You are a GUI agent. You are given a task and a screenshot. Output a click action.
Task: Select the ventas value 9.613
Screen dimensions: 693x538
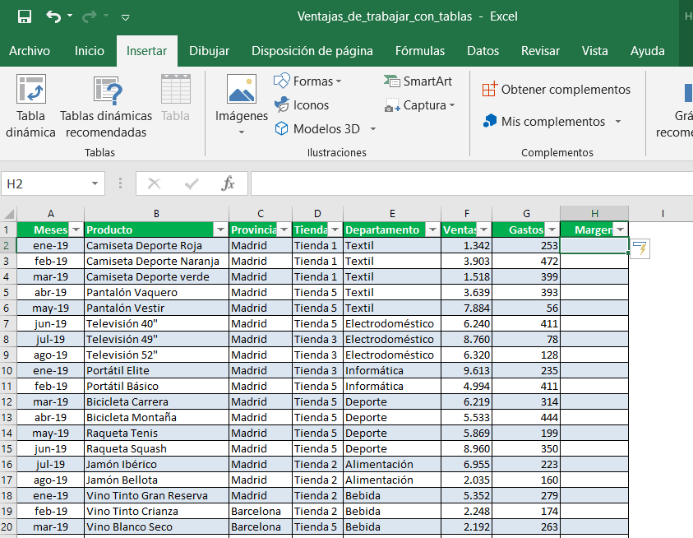point(467,370)
